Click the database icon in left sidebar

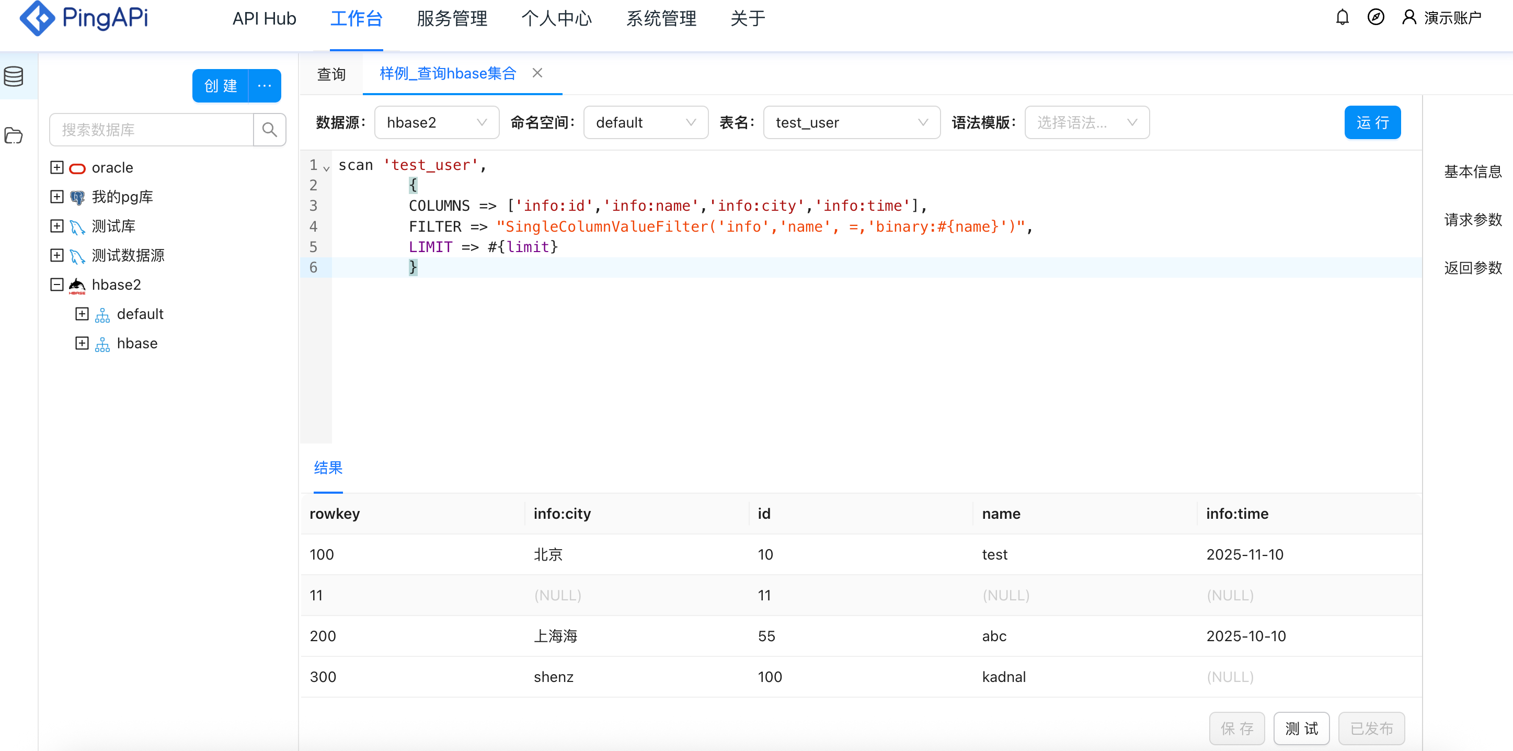point(14,76)
